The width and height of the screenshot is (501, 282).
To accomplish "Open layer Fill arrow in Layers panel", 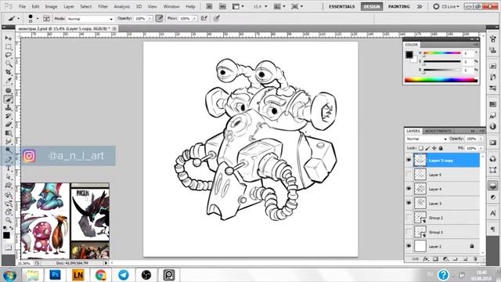I will 481,148.
